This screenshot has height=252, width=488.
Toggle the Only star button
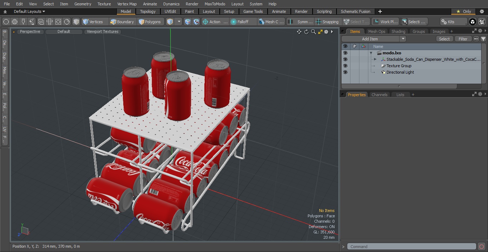463,11
